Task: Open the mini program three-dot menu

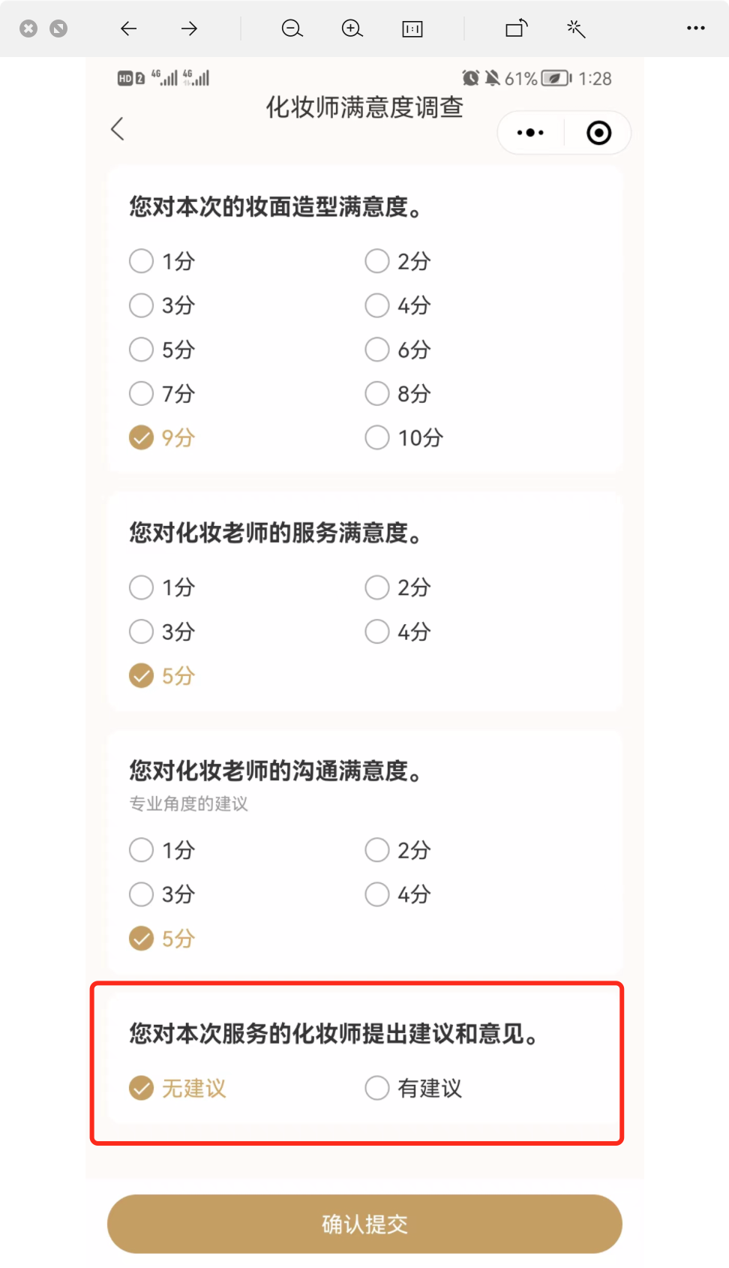Action: point(530,133)
